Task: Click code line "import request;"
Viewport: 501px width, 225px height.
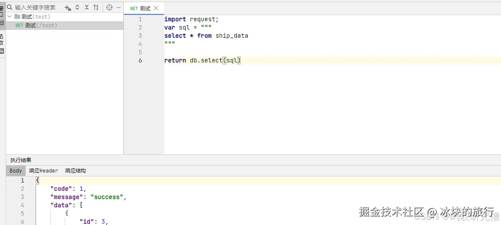Action: [x=192, y=19]
